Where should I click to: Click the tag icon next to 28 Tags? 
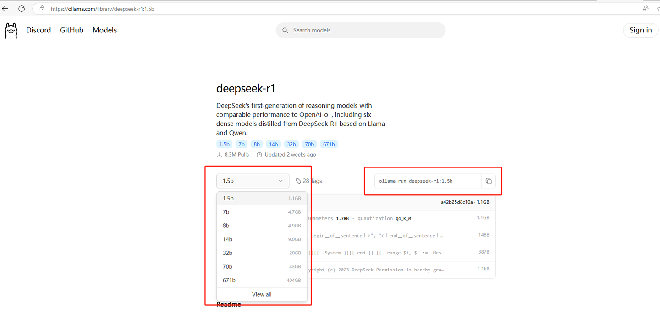299,180
